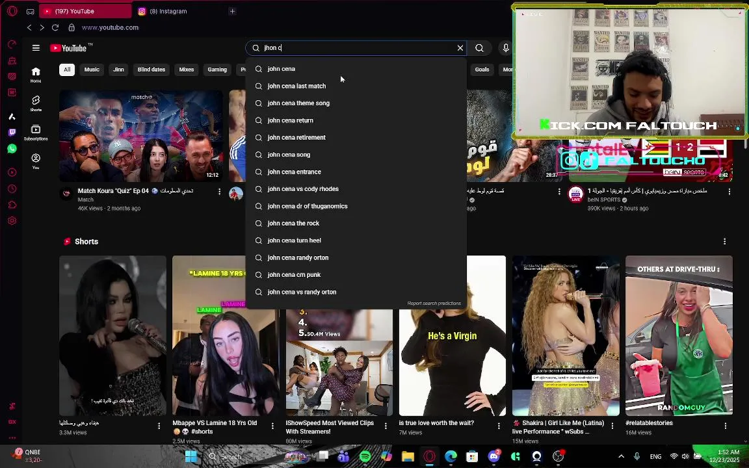Open File Explorer from the taskbar

coord(408,456)
